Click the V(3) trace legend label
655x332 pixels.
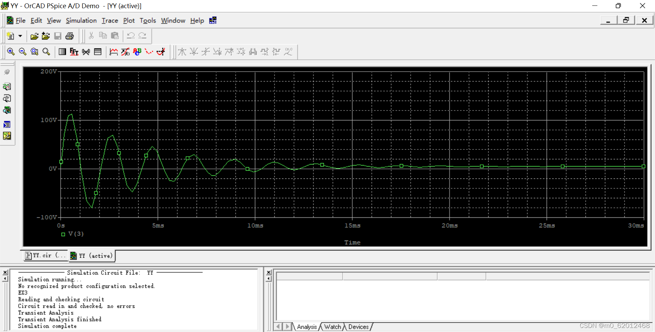(76, 234)
